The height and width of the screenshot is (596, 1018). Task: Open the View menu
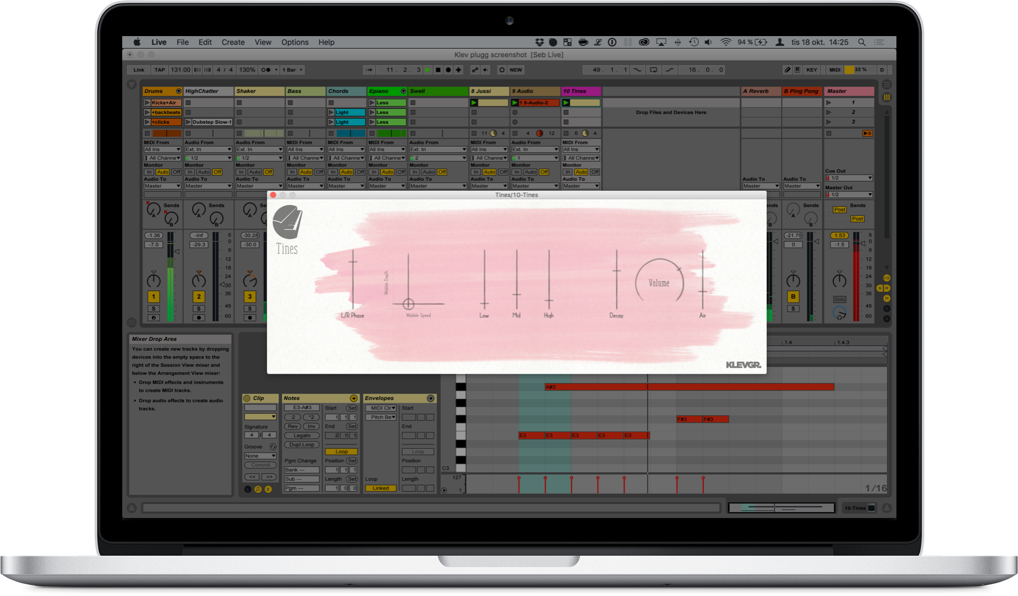263,42
